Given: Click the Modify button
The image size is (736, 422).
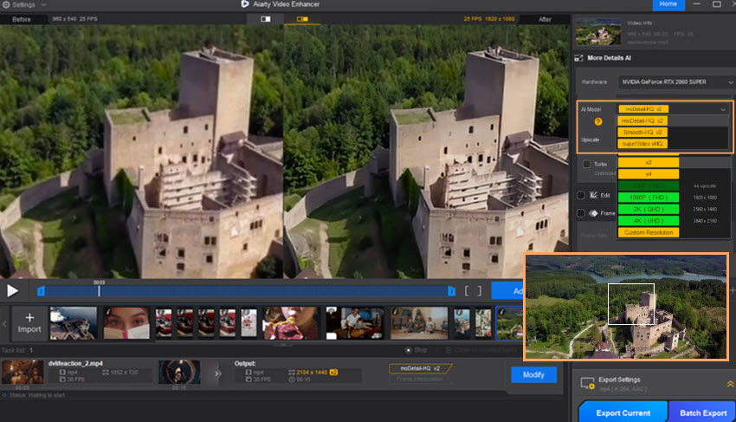Looking at the screenshot, I should (x=533, y=374).
